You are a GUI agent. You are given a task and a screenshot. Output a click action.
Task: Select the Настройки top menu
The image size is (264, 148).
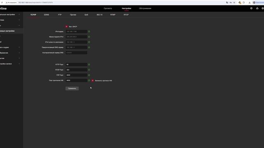127,8
